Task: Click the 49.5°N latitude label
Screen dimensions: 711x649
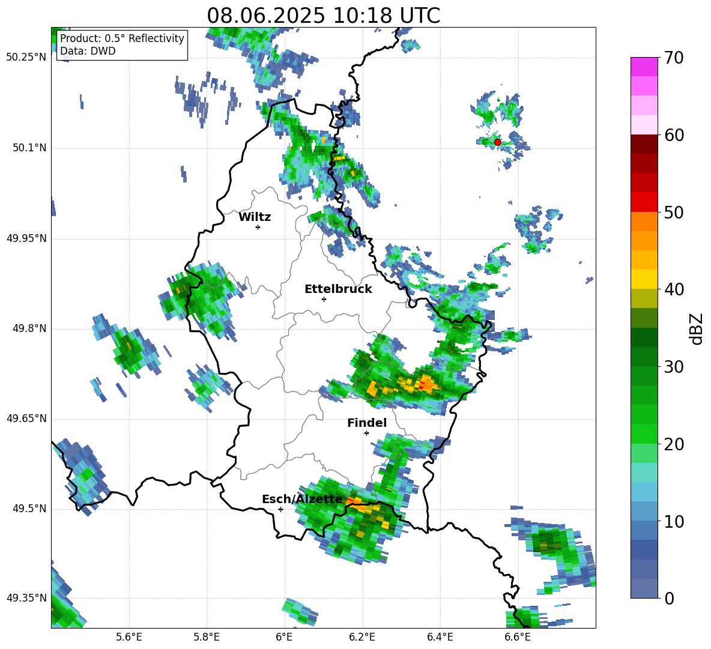Action: pyautogui.click(x=29, y=509)
